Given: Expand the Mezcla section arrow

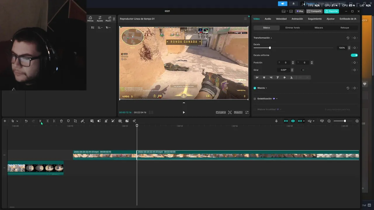Looking at the screenshot, I should click(266, 88).
